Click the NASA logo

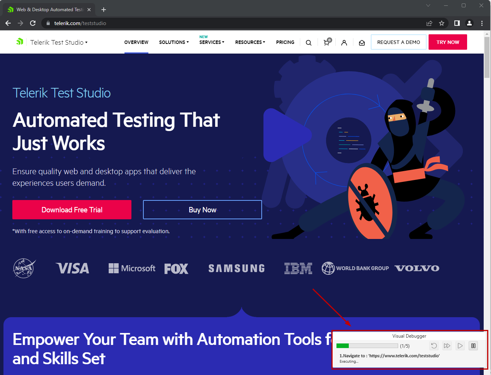click(x=24, y=268)
